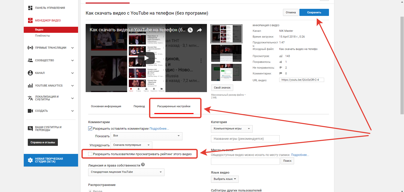Click the Свой значок button
Image resolution: width=404 pixels, height=192 pixels.
point(222,88)
